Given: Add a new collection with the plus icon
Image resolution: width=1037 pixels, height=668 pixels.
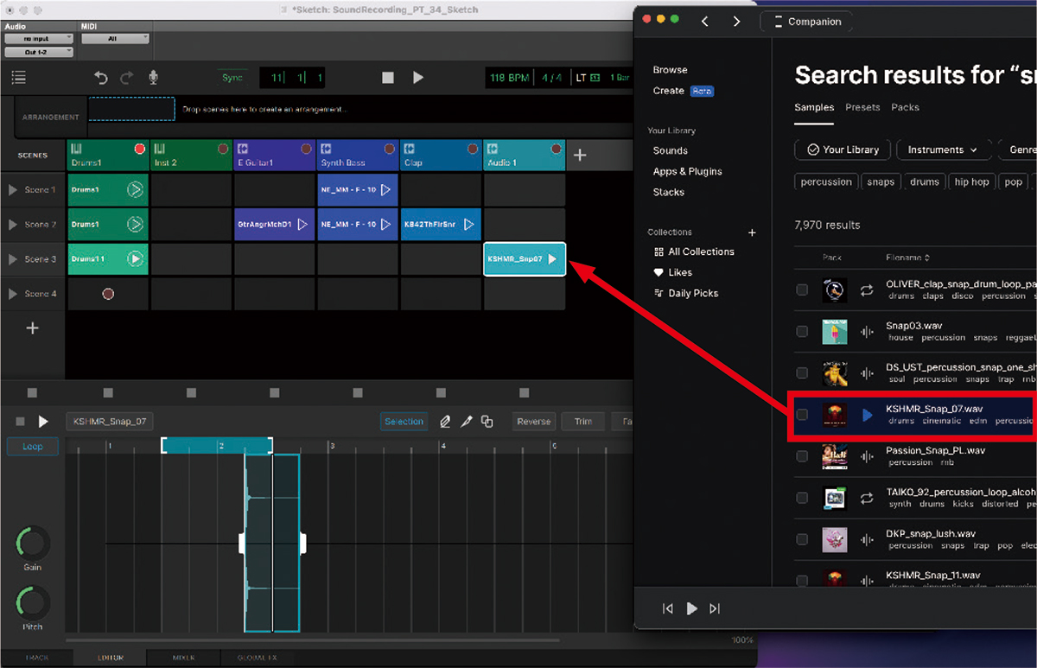Looking at the screenshot, I should [x=752, y=232].
